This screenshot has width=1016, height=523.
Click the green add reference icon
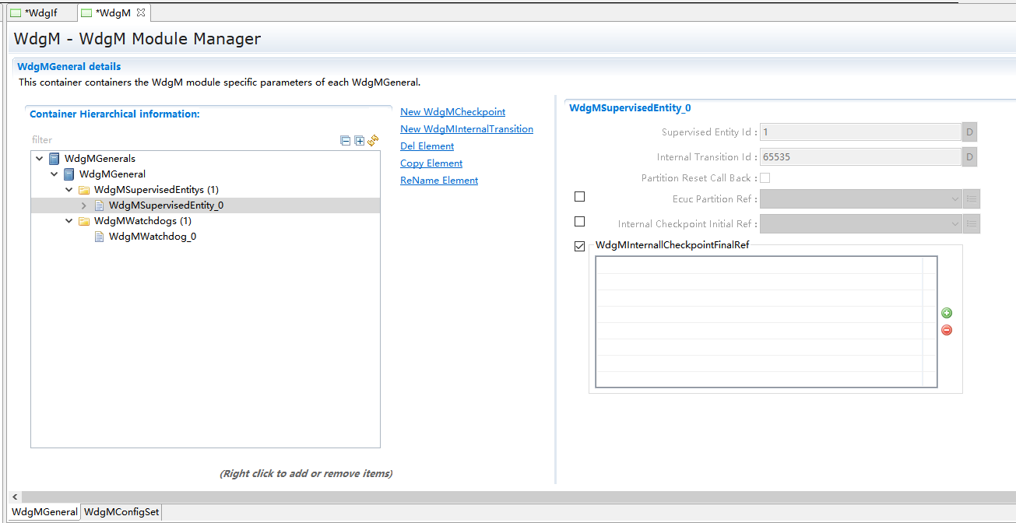947,313
